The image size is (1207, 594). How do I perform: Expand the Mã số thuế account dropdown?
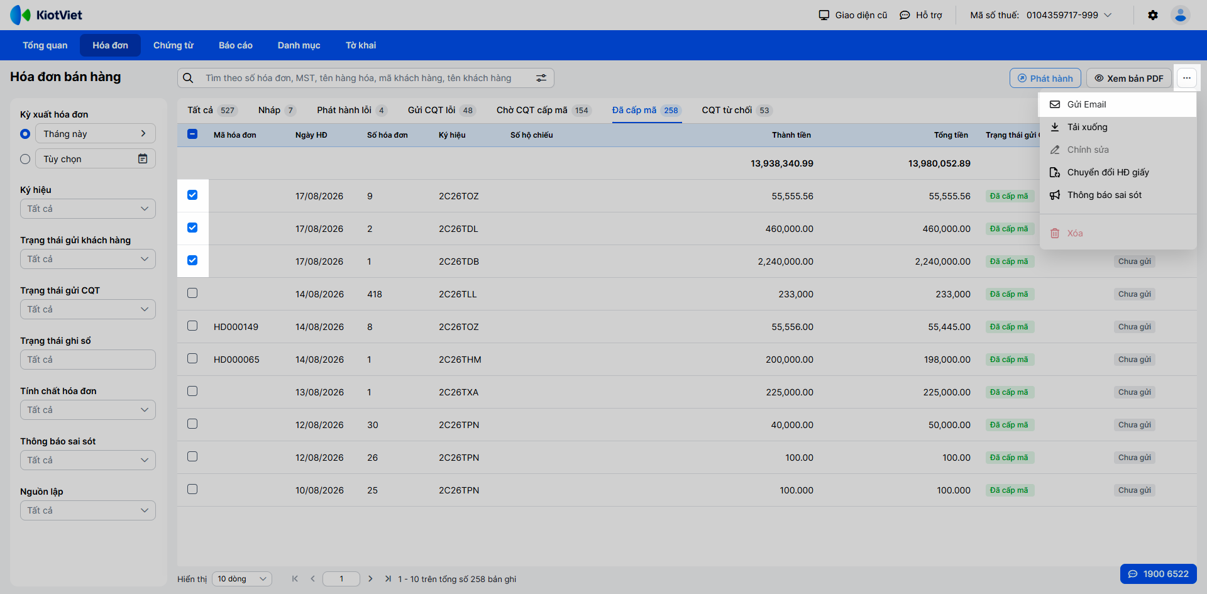coord(1042,15)
